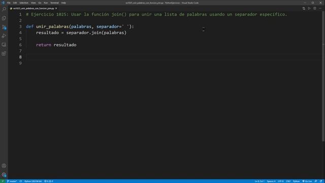Open the File menu
The image size is (325, 183).
[9, 3]
